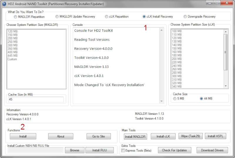Click the Install RUU button

coord(100,150)
